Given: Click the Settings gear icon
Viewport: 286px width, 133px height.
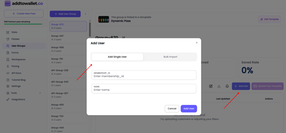Looking at the screenshot, I should (8, 86).
